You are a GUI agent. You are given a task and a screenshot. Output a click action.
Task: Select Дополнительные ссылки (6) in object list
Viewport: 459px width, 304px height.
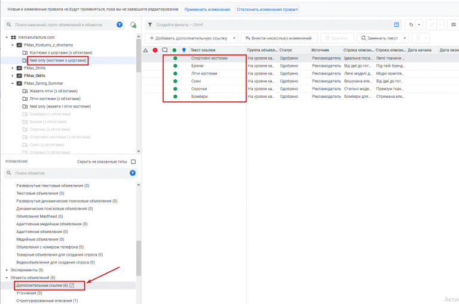[42, 286]
